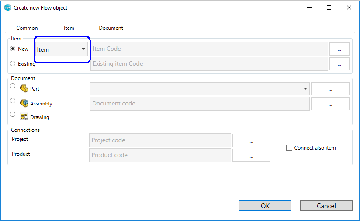Select the Drawing radio button
360x221 pixels.
pyautogui.click(x=13, y=115)
